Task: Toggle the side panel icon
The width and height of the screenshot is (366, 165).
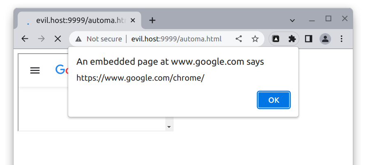Action: 308,39
